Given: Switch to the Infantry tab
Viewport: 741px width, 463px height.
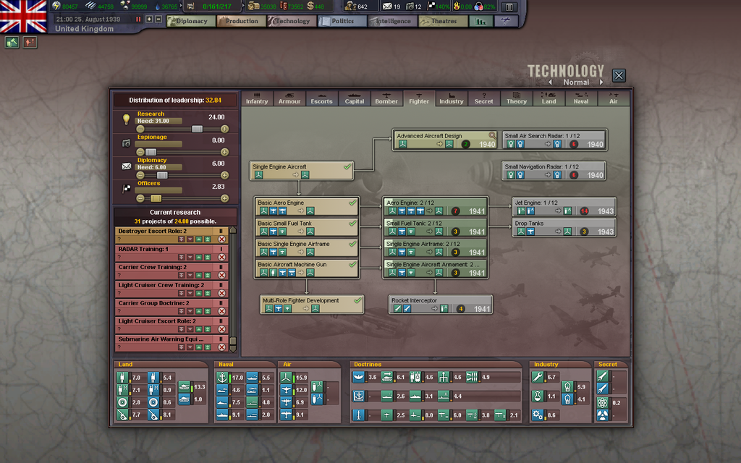Looking at the screenshot, I should (x=257, y=98).
